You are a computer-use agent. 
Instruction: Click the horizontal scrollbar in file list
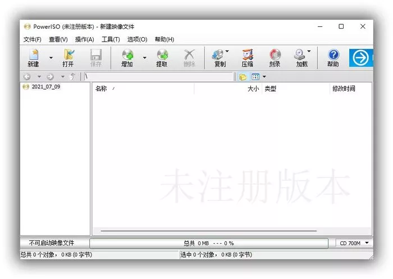[x=208, y=231]
